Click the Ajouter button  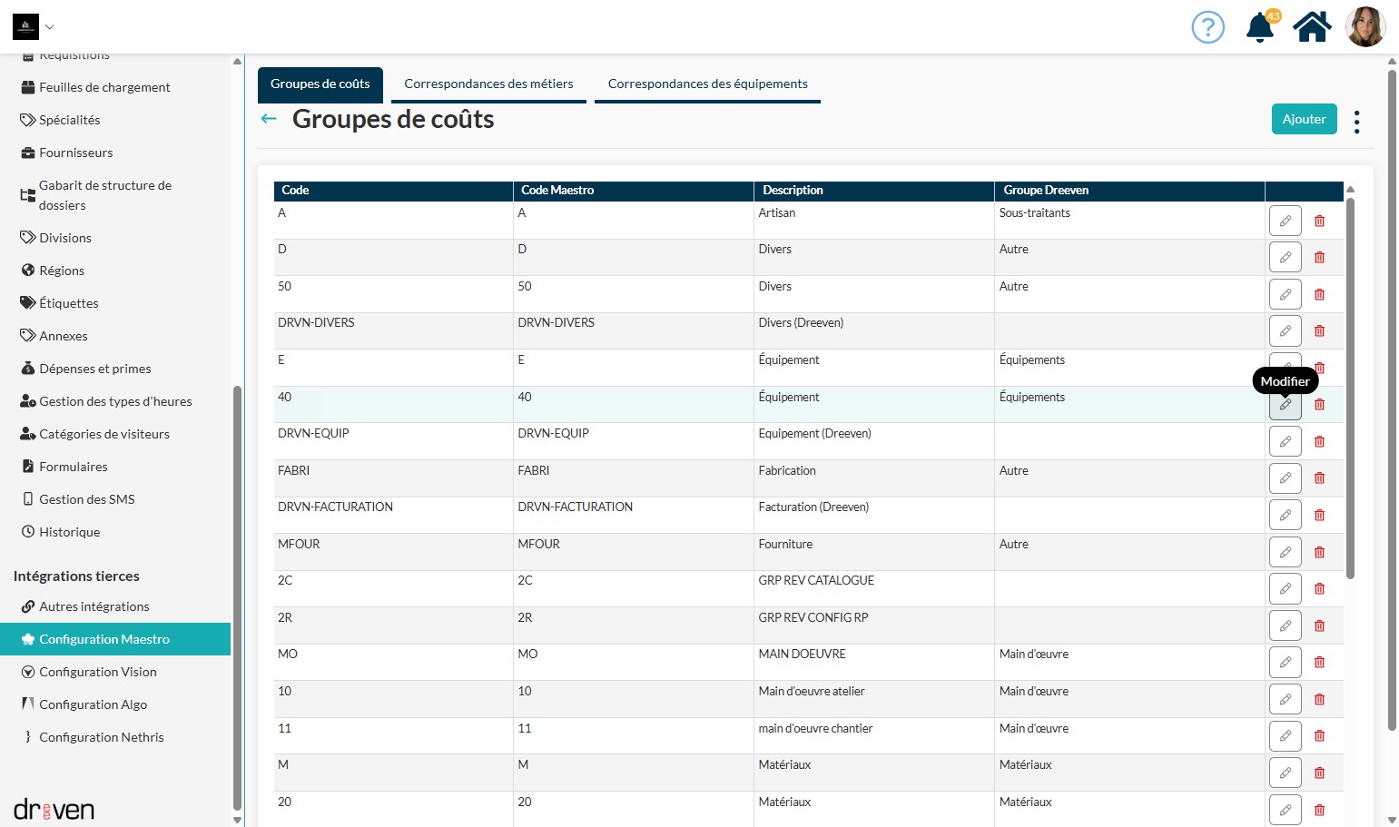point(1304,119)
